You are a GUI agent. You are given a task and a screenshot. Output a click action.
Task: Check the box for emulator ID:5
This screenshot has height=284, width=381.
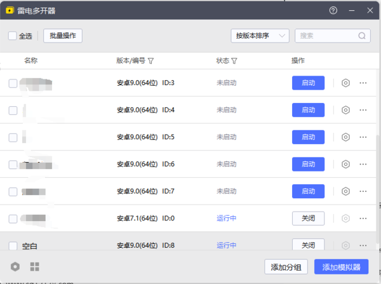tap(13, 138)
